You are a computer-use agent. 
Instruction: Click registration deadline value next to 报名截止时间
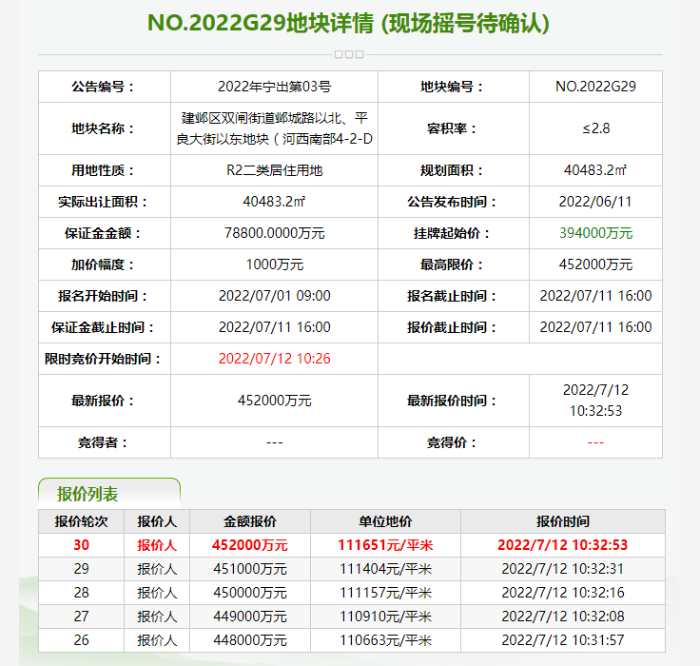[595, 296]
